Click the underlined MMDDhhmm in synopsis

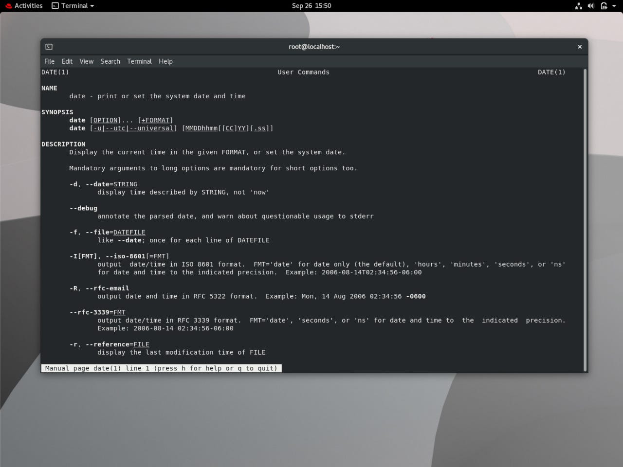[202, 128]
